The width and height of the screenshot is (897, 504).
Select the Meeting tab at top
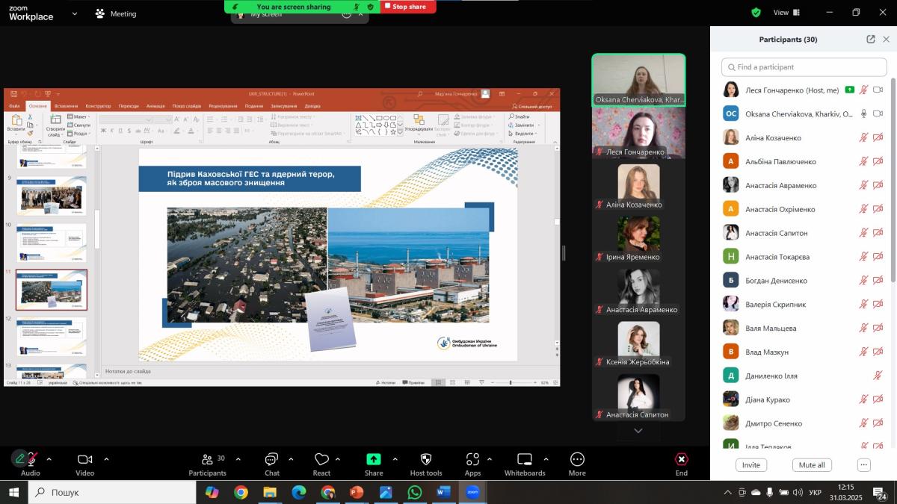[116, 13]
